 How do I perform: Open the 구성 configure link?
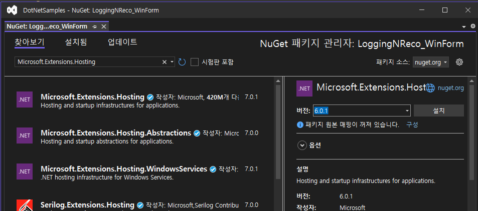click(412, 124)
